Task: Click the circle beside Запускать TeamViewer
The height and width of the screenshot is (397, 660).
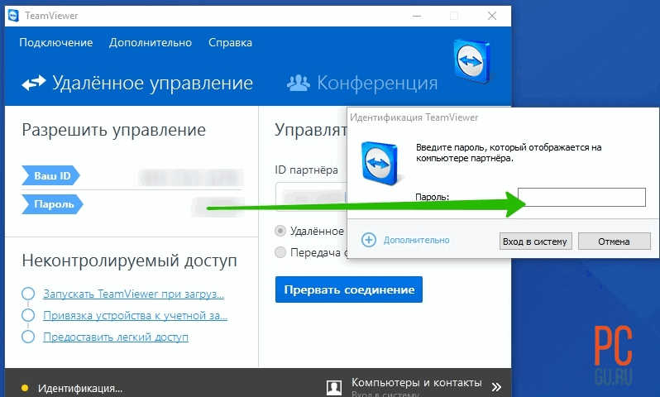Action: [28, 294]
